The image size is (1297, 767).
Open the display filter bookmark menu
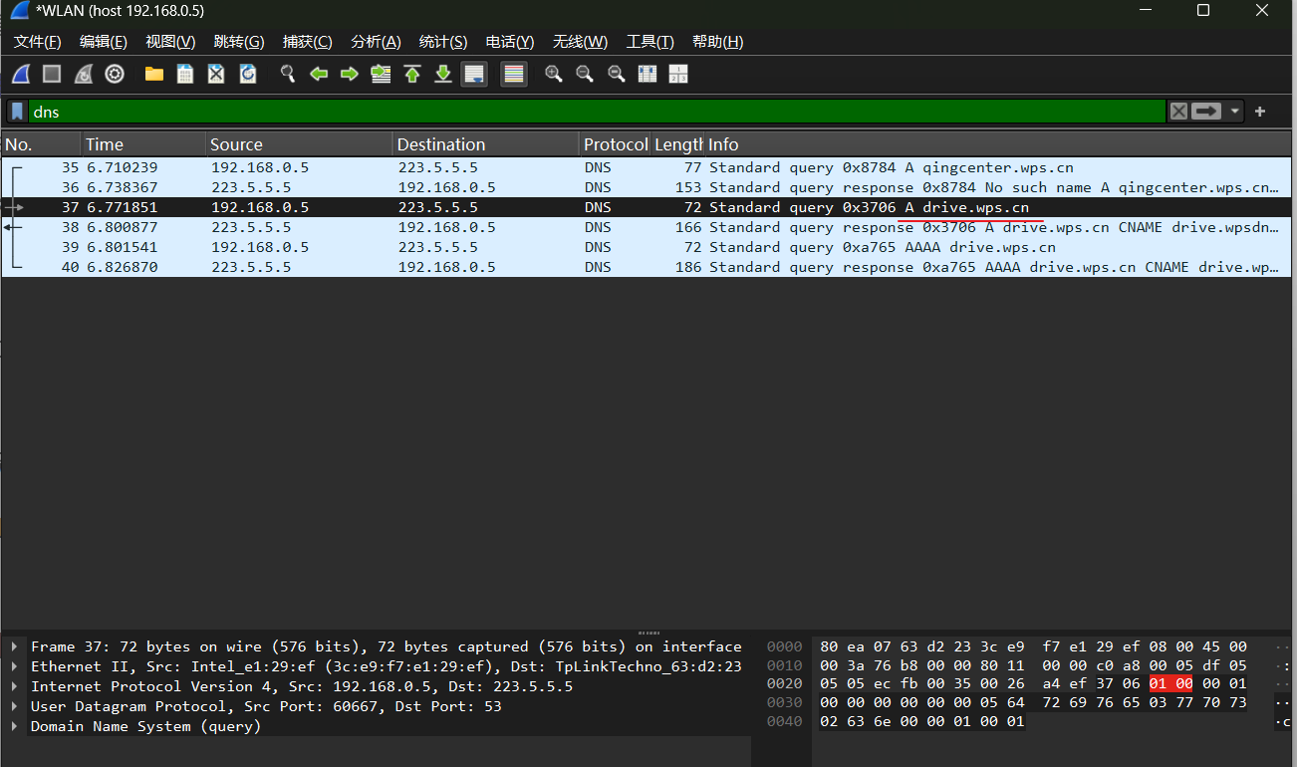(x=17, y=112)
